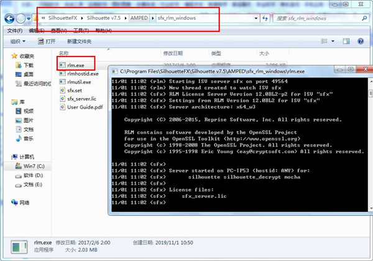Select the rlmutil.exe file
The image size is (373, 261).
(75, 82)
